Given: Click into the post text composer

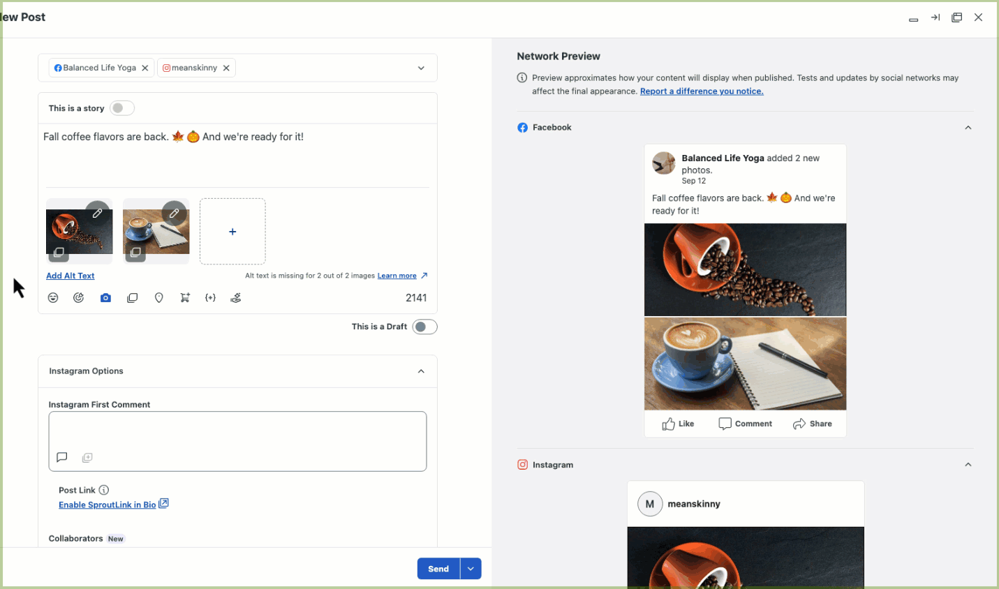Looking at the screenshot, I should click(237, 156).
